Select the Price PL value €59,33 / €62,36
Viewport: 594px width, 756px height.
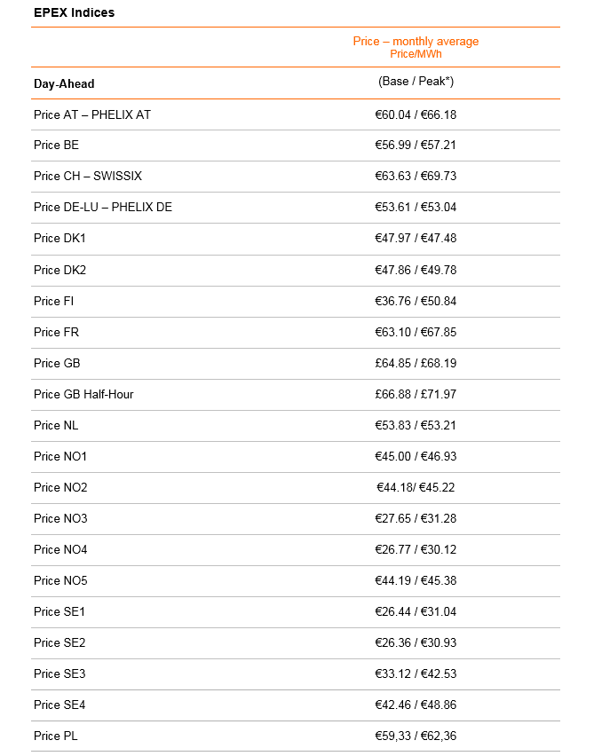coord(416,736)
